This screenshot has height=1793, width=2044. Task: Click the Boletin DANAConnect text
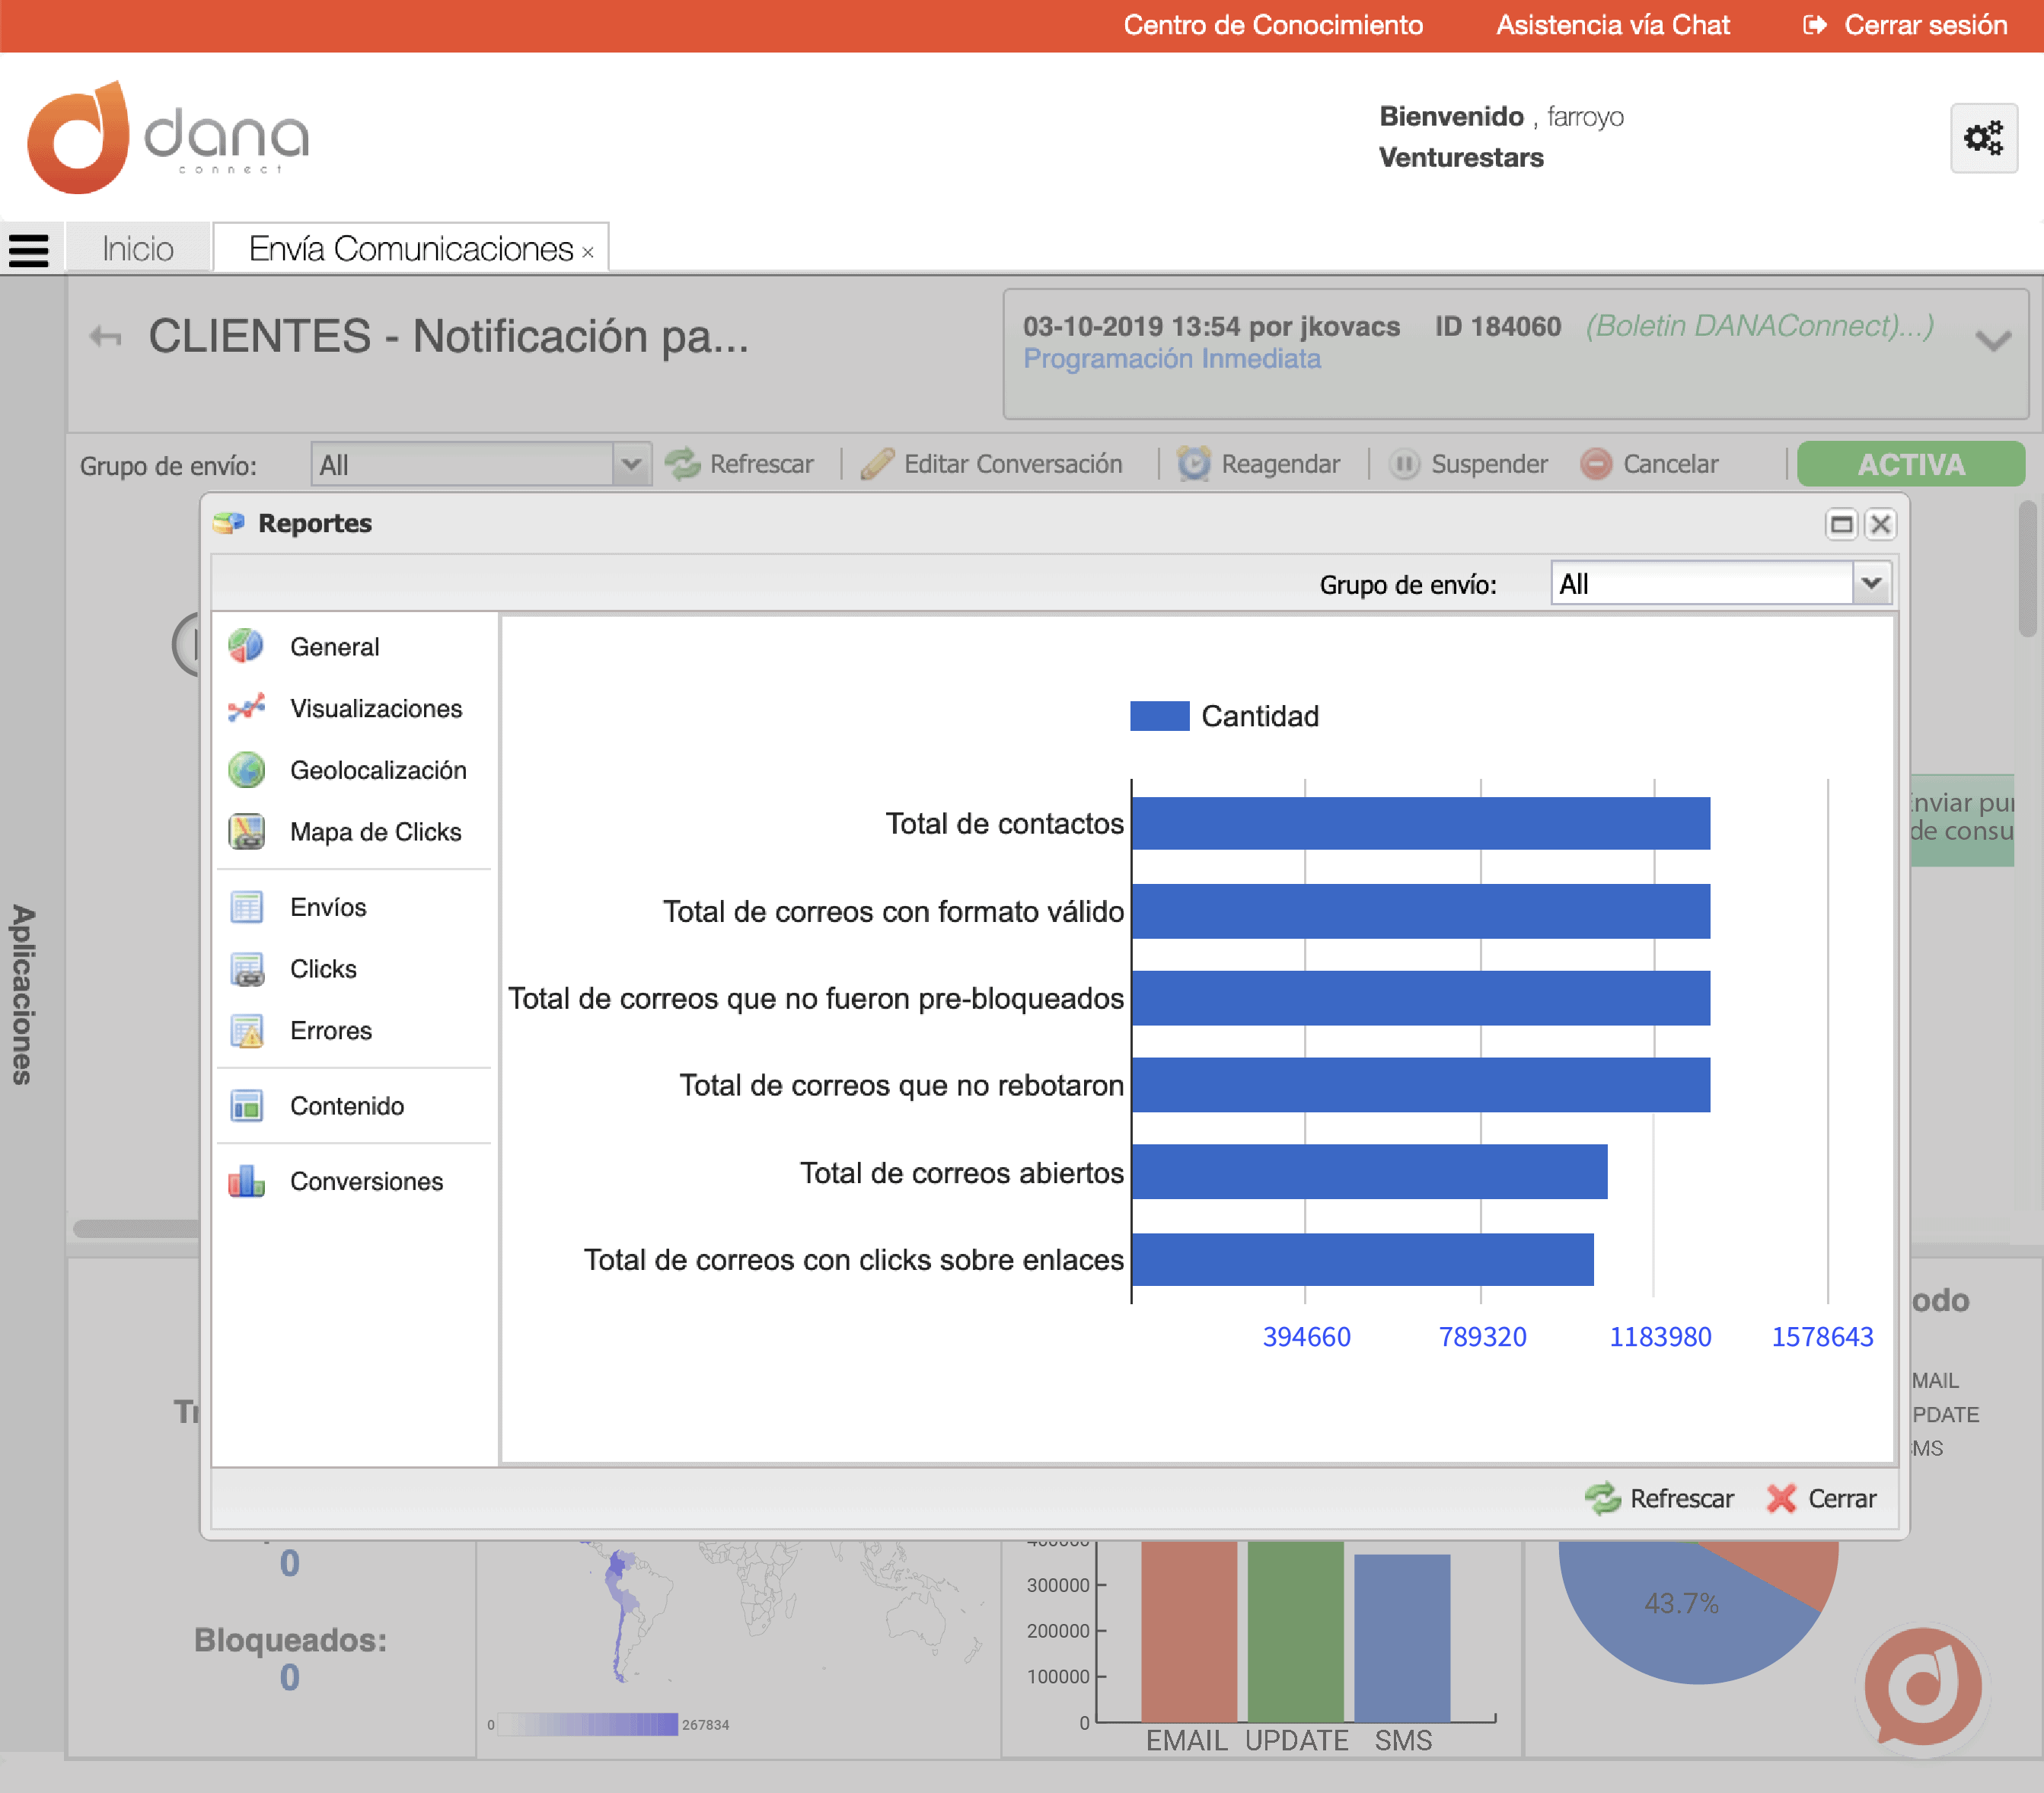pyautogui.click(x=1759, y=326)
